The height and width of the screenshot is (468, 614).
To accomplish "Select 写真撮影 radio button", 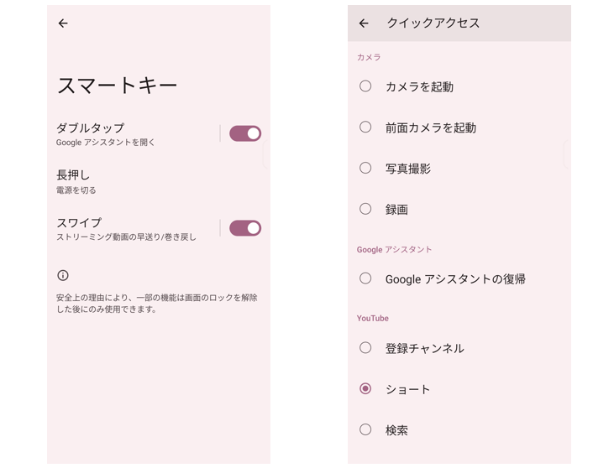I will point(365,168).
